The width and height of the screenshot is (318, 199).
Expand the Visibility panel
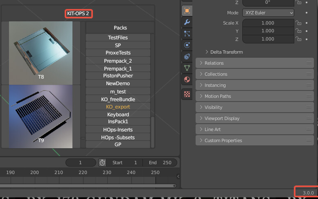pyautogui.click(x=255, y=107)
